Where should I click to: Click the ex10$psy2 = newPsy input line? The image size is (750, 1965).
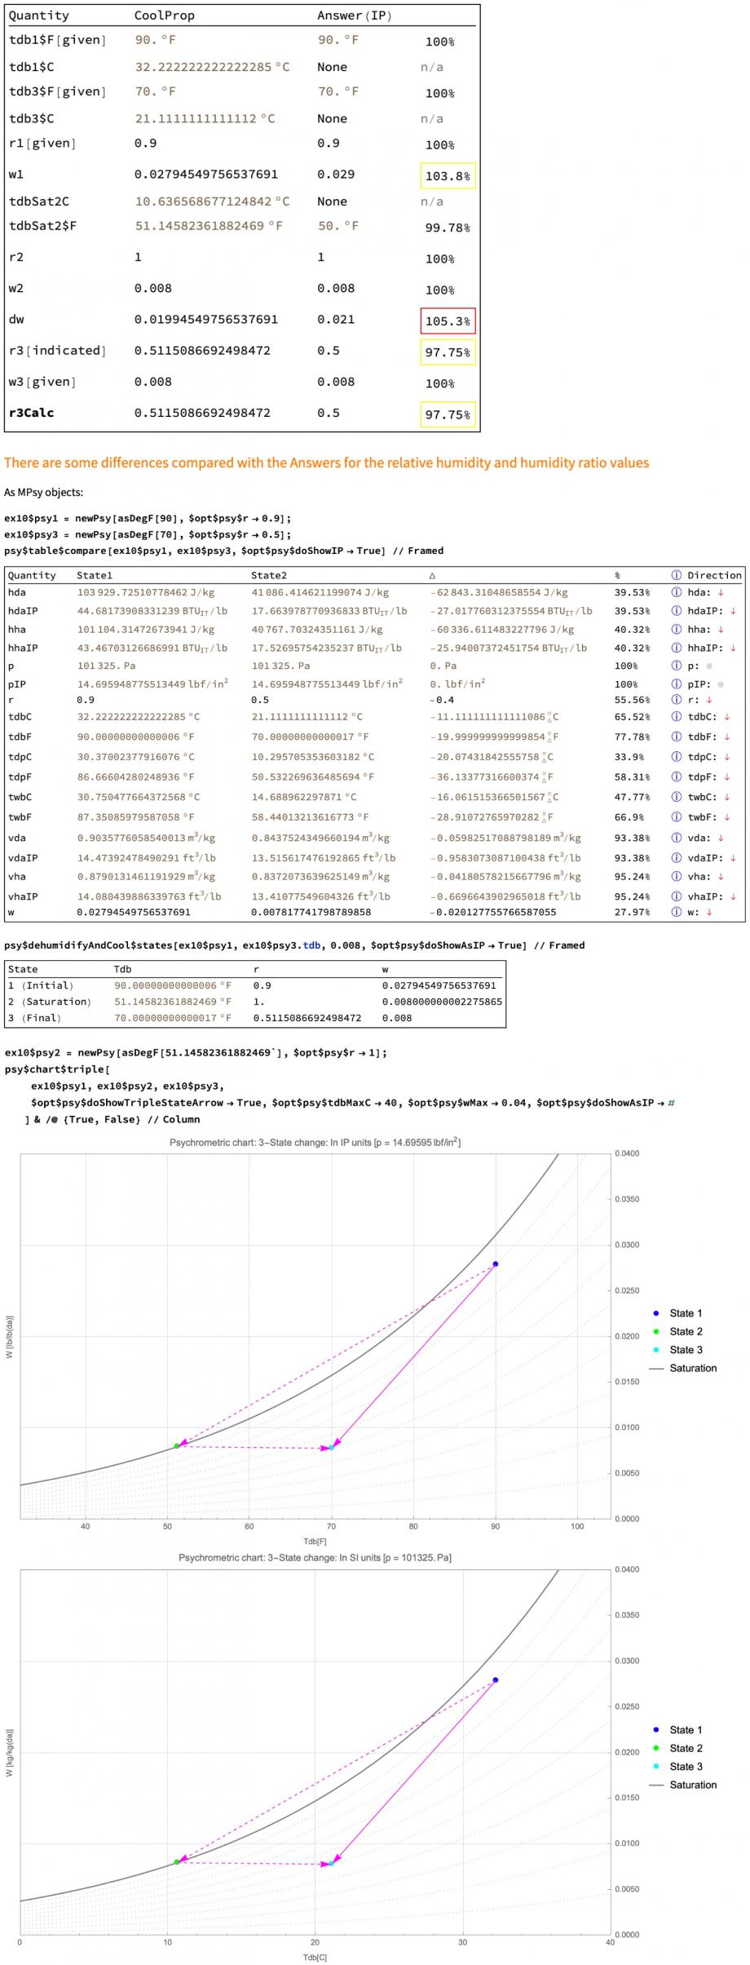196,1052
